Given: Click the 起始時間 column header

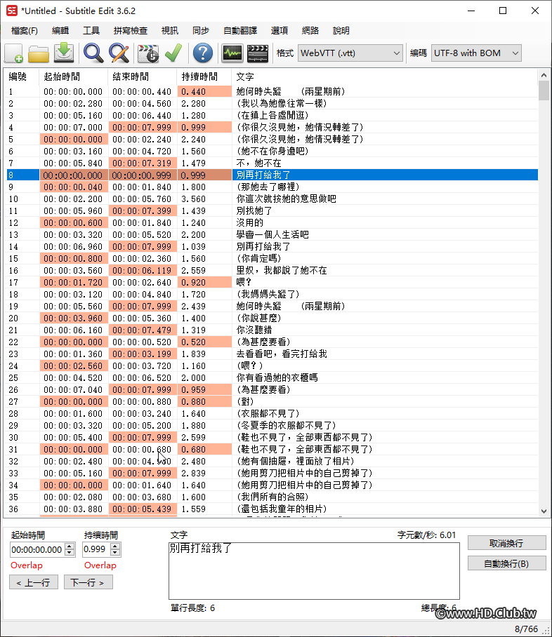Looking at the screenshot, I should pos(74,76).
